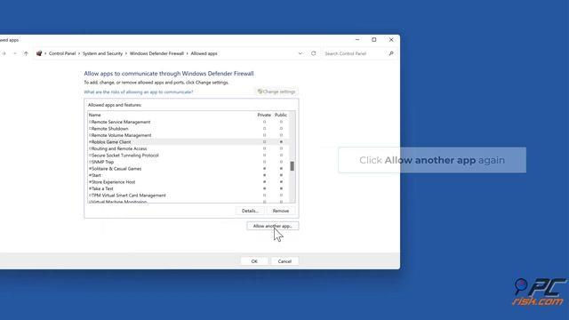569x320 pixels.
Task: Click the search magnifier icon
Action: 391,53
